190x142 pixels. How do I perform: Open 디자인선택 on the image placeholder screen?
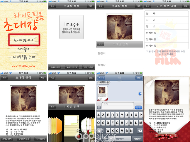point(88,67)
